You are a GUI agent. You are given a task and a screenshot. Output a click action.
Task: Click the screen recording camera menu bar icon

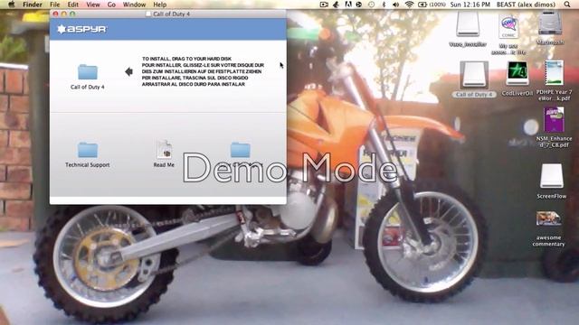click(x=324, y=5)
